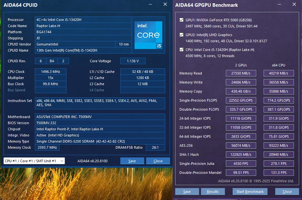Save the GPGPU benchmark results
Screen dimensions: 302x200
187,192
